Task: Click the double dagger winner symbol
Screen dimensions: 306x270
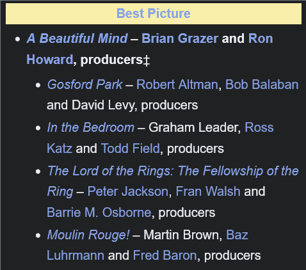Action: [x=147, y=60]
